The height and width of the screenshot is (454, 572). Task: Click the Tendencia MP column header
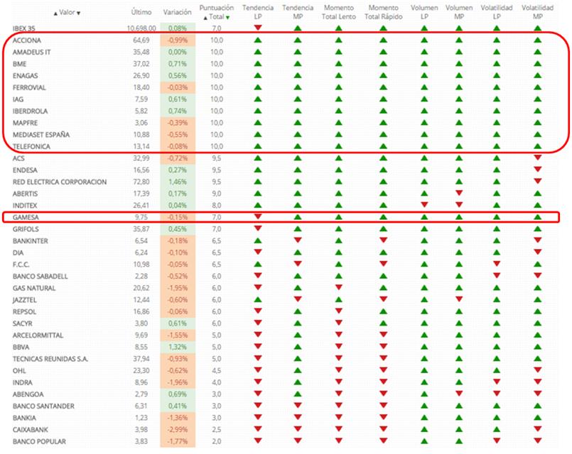click(x=298, y=12)
